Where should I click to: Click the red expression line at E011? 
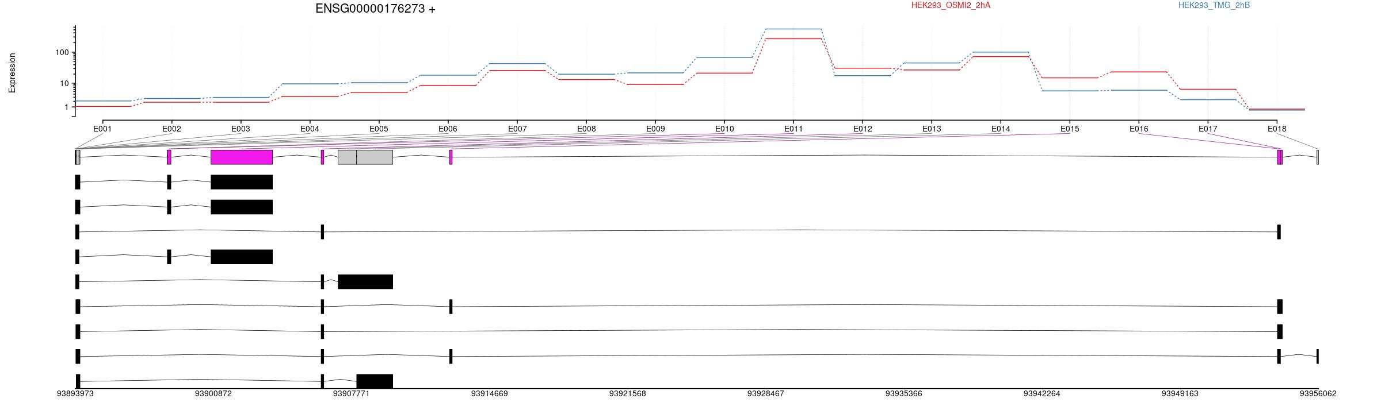[793, 38]
